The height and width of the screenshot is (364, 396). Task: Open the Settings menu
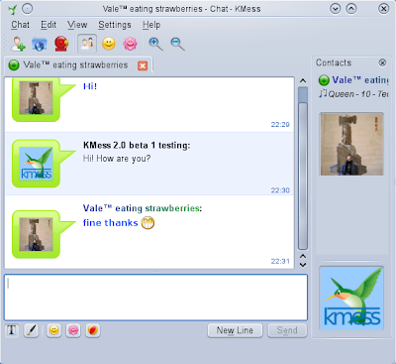click(115, 25)
